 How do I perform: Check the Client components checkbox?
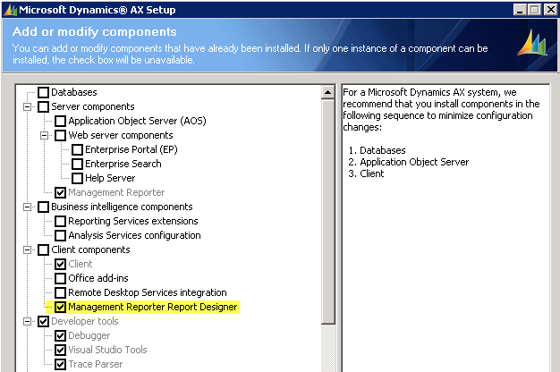point(43,249)
